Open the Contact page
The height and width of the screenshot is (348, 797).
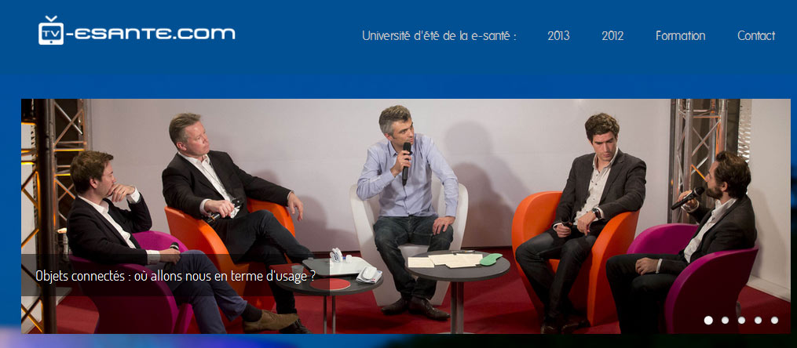756,36
